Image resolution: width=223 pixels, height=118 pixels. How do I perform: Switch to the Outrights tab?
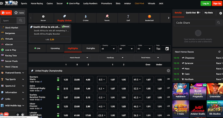click(x=91, y=48)
